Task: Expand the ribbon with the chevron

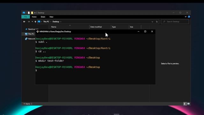Action: tap(186, 17)
